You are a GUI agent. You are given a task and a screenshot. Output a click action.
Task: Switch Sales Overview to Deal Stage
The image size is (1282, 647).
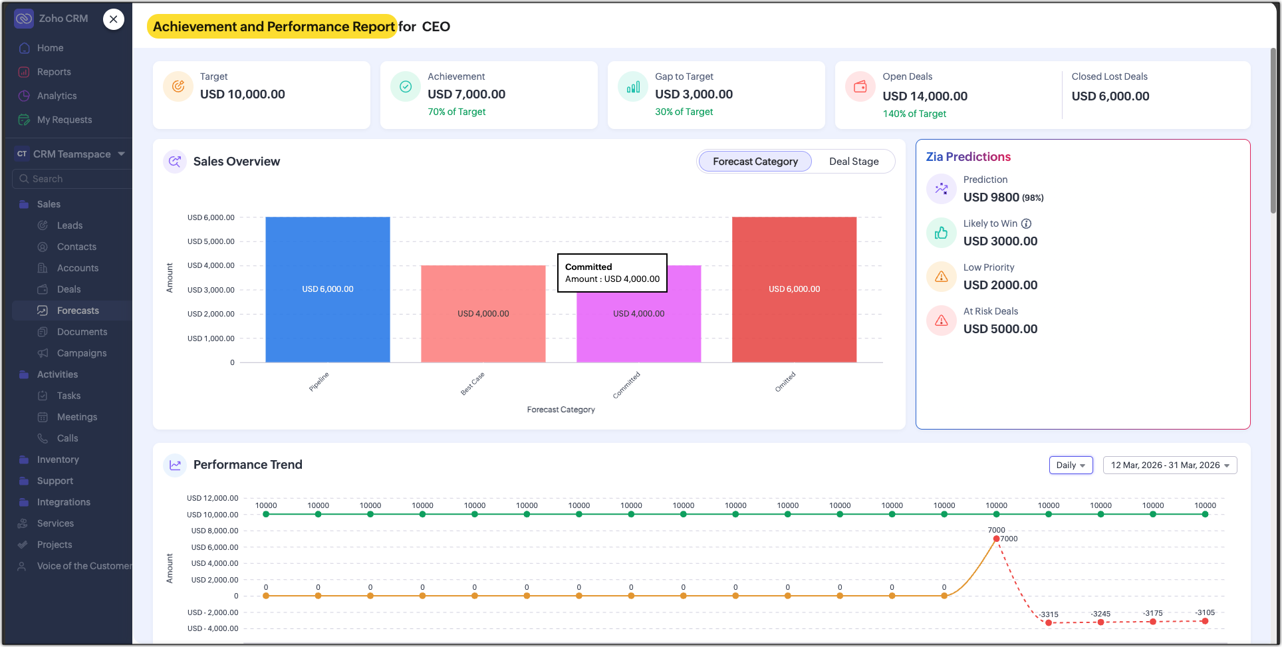click(x=854, y=162)
